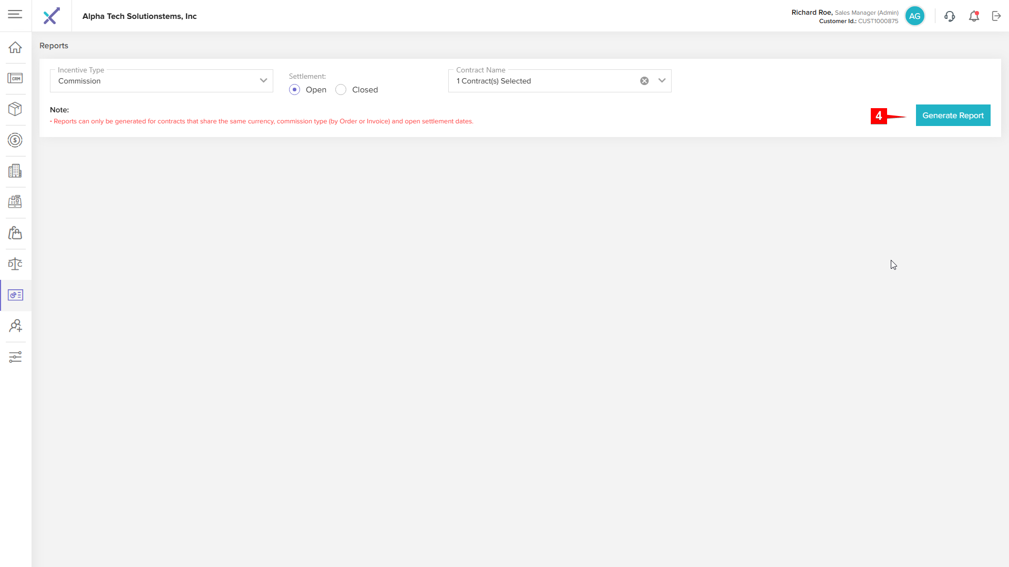This screenshot has width=1009, height=567.
Task: Open the box package sidebar icon
Action: coord(15,109)
